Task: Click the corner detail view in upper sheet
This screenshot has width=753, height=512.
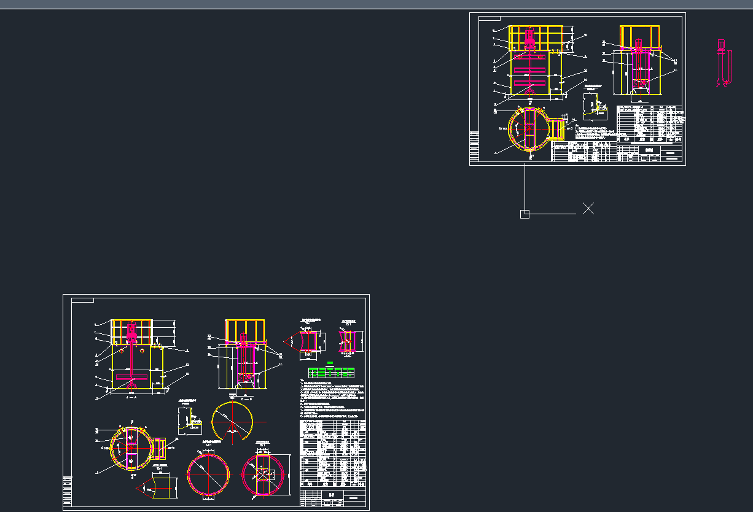Action: [x=592, y=105]
